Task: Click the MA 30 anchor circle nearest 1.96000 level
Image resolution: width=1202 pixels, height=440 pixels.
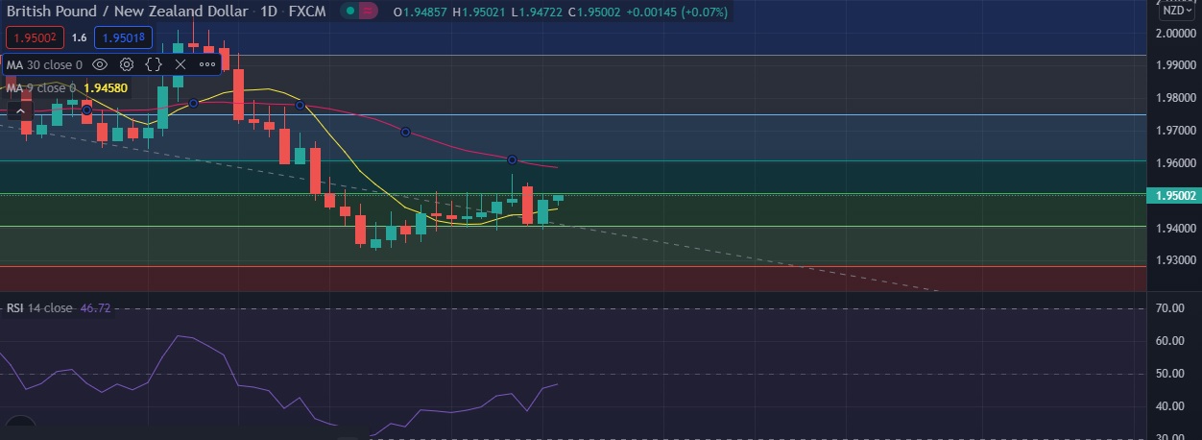Action: pyautogui.click(x=512, y=159)
